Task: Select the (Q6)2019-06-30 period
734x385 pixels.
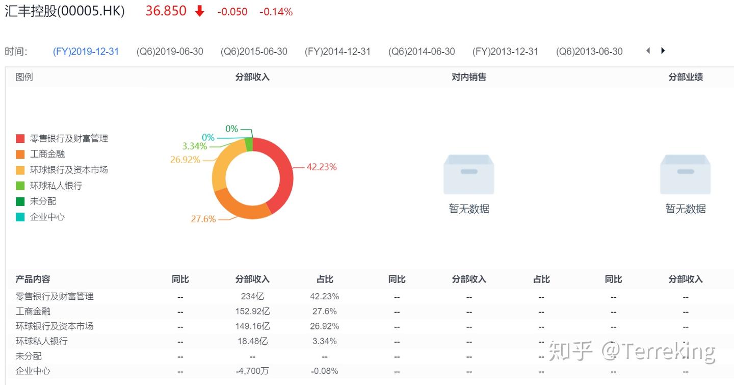Action: click(x=170, y=51)
